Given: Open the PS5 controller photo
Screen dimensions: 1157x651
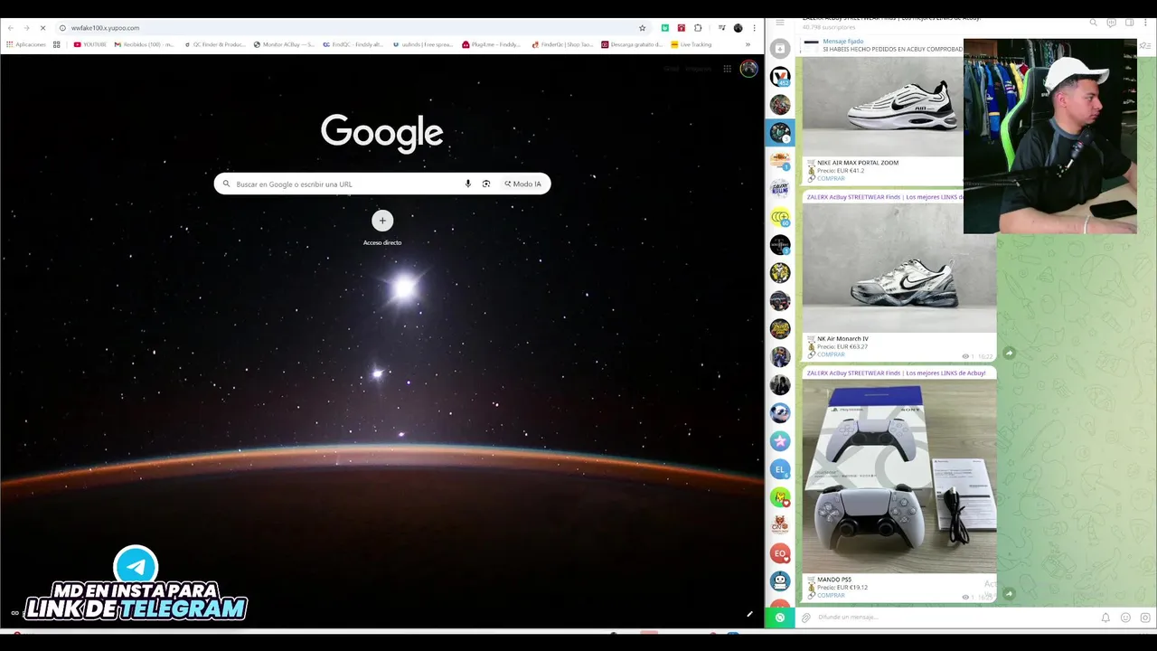Looking at the screenshot, I should [899, 476].
